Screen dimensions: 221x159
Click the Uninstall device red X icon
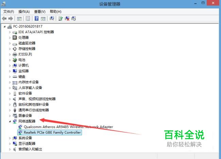click(x=67, y=19)
